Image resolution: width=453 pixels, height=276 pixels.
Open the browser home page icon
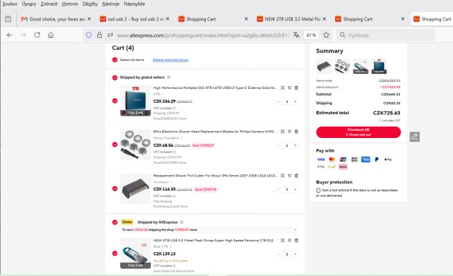(x=50, y=35)
